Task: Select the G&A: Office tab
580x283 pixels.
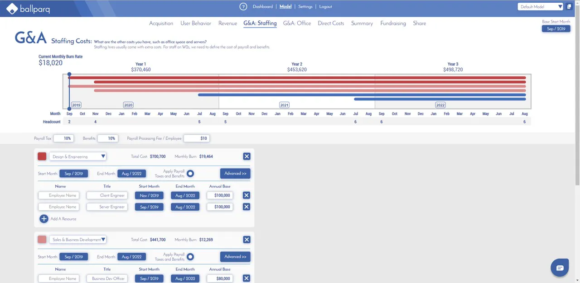Action: [297, 23]
